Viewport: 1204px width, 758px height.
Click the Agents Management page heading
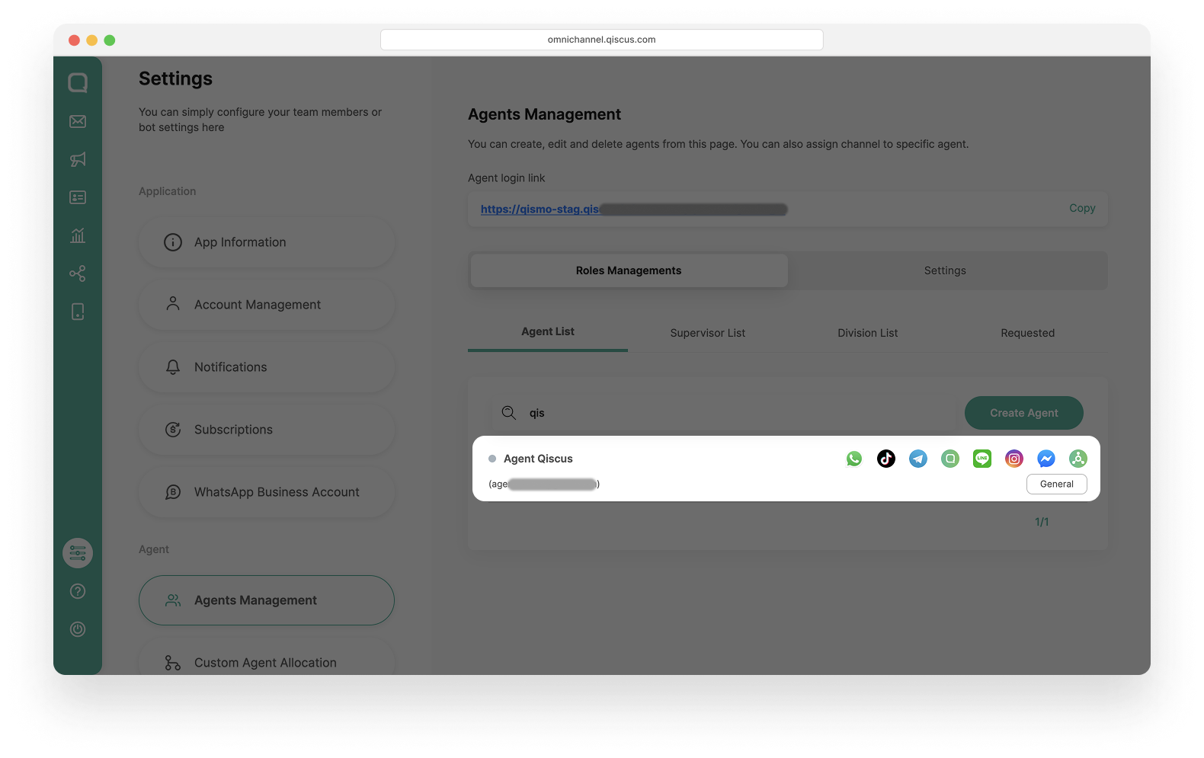pos(544,114)
